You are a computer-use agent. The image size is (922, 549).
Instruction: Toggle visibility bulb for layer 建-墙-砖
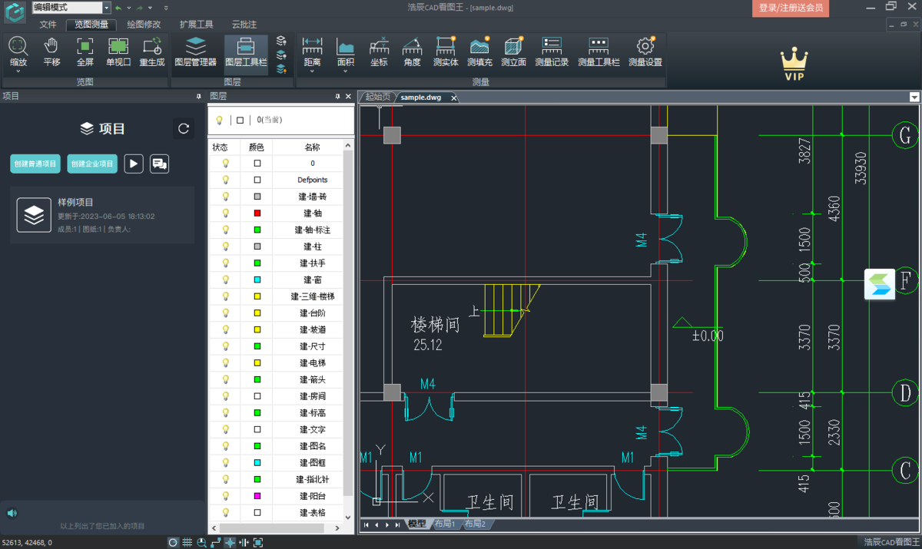pos(226,197)
